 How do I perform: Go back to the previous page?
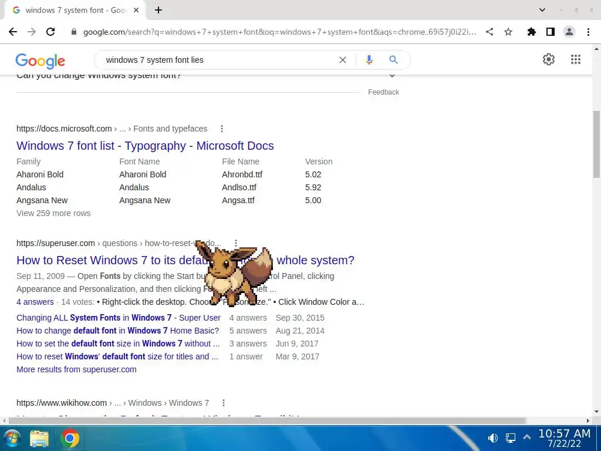tap(13, 32)
